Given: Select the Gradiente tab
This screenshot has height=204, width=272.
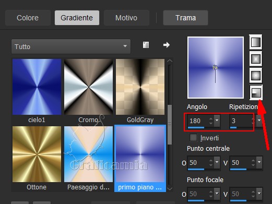Looking at the screenshot, I should point(77,18).
